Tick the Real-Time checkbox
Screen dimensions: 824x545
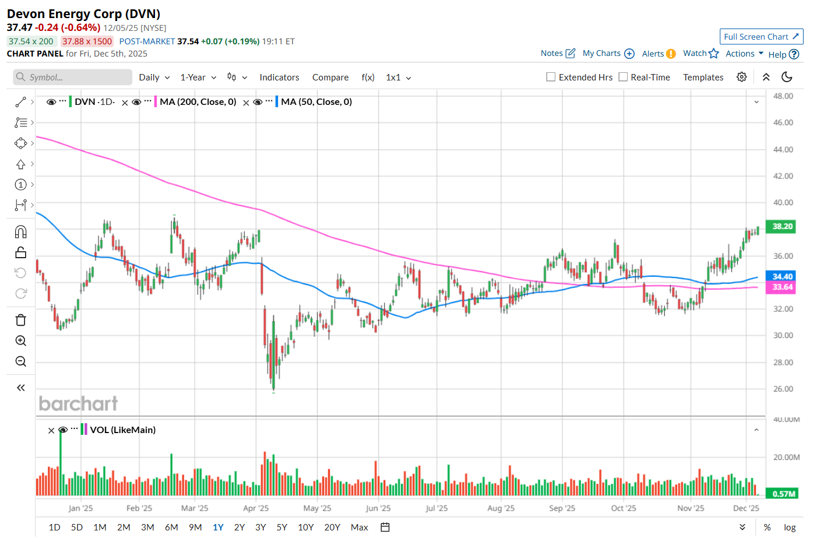pyautogui.click(x=623, y=77)
